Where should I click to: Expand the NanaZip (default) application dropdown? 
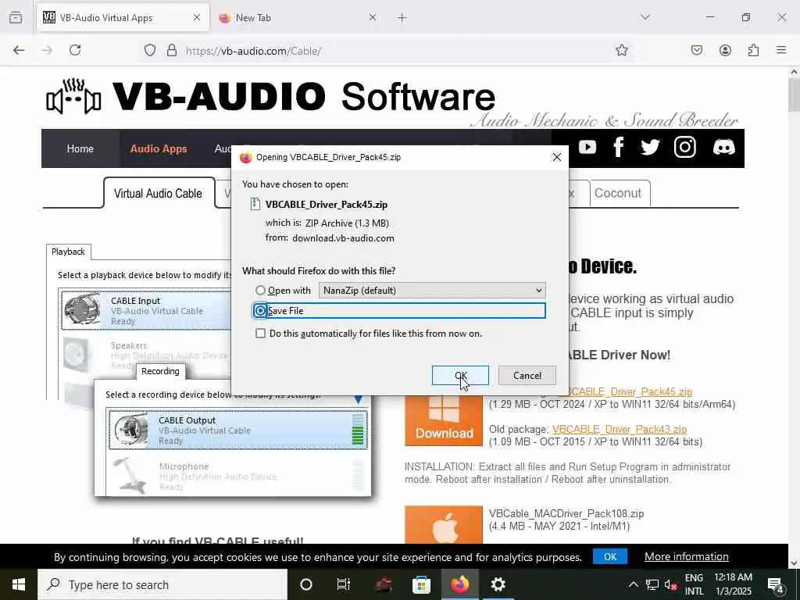pos(432,291)
